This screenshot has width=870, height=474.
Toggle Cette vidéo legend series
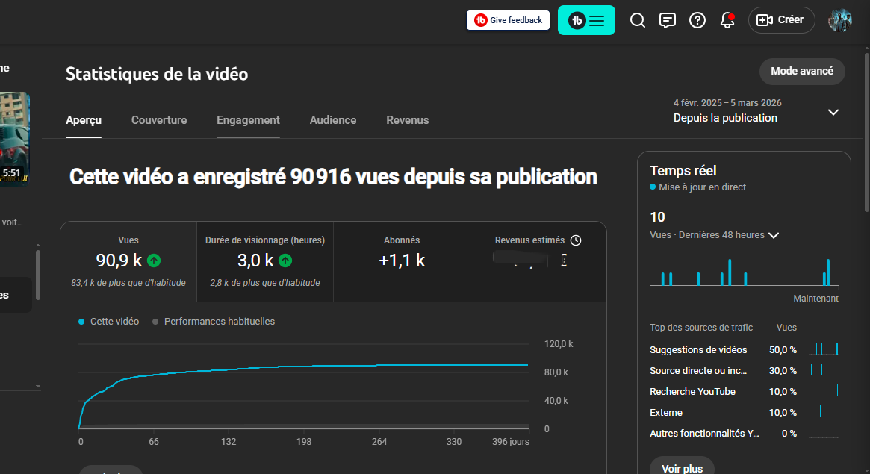pos(109,322)
